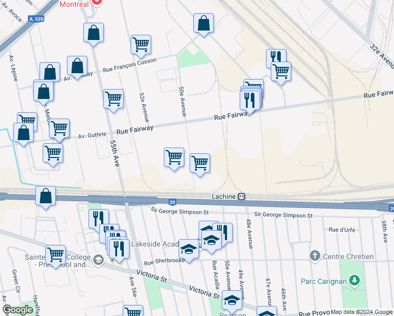Click the Rue Sherbrooke street label
Viewport: 394px width, 316px height.
tap(164, 262)
